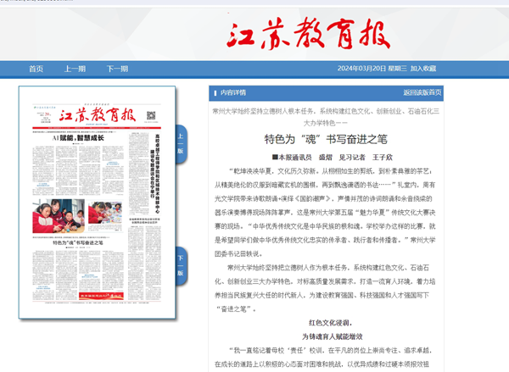Image resolution: width=509 pixels, height=372 pixels.
Task: Click the 江苏教育报 masthead inside page thumbnail
Action: [x=98, y=115]
